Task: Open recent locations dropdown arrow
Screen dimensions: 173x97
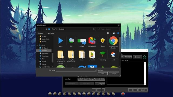Action: click(x=44, y=29)
